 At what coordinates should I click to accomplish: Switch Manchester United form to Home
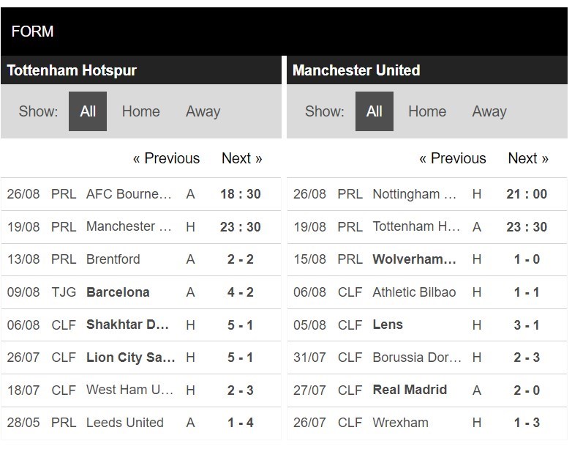[x=427, y=111]
